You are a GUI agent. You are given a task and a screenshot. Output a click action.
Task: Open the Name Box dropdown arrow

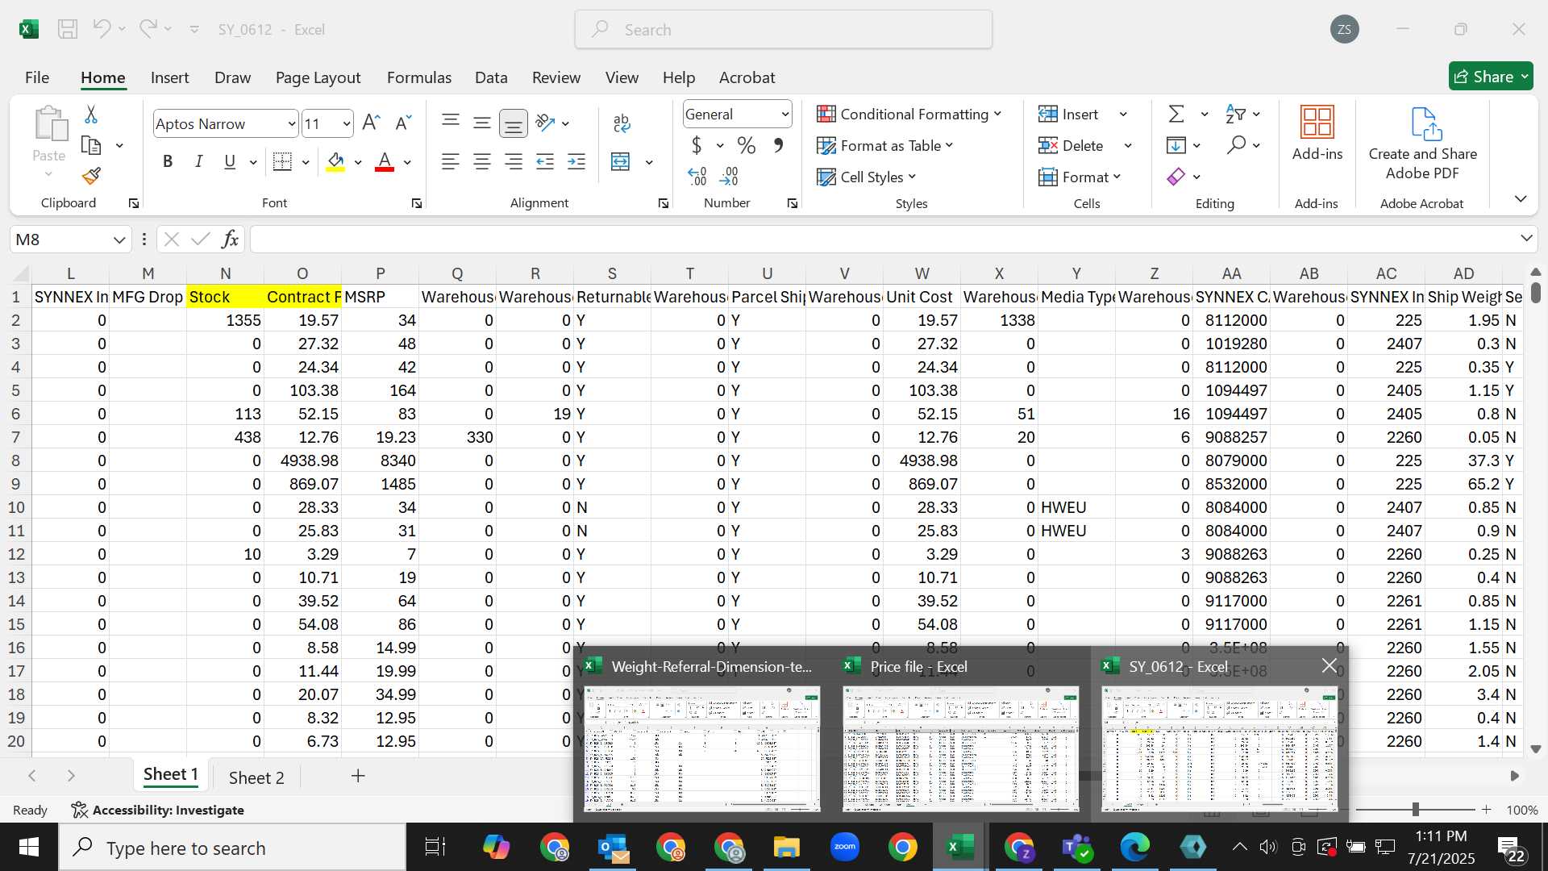coord(119,240)
